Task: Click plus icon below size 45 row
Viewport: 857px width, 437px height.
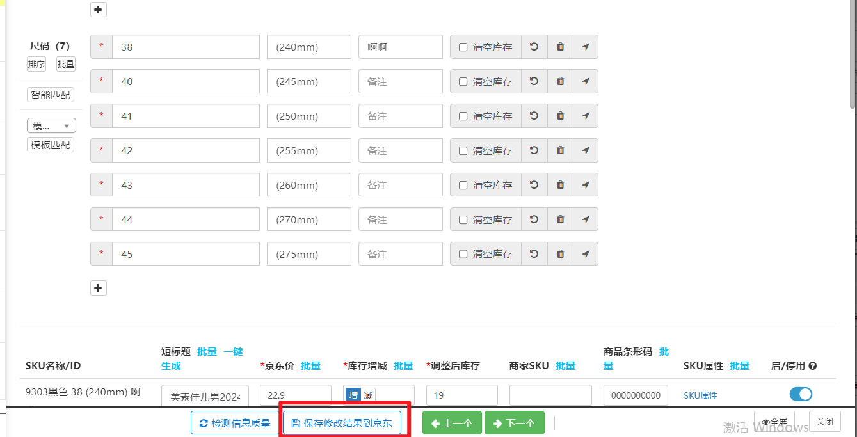Action: 98,288
